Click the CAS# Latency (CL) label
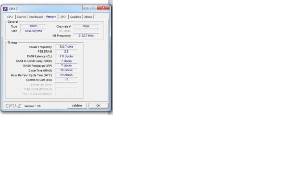This screenshot has height=171, width=305. click(39, 56)
